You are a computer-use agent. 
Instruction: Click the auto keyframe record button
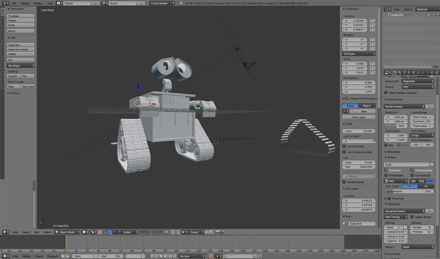(211, 256)
